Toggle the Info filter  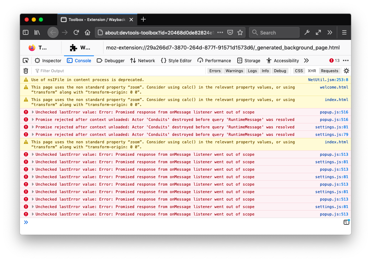[265, 71]
